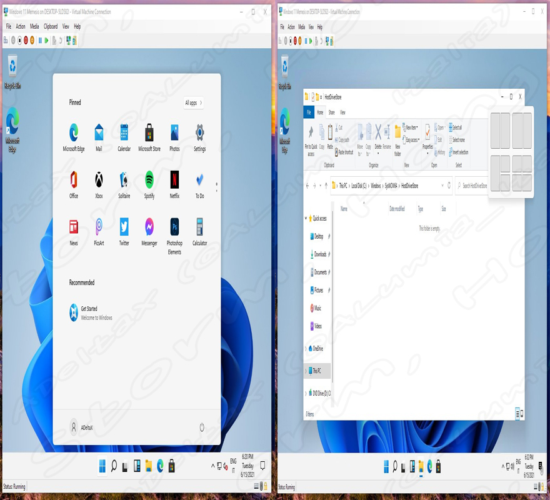Click Select all in the Explorer ribbon

click(455, 127)
